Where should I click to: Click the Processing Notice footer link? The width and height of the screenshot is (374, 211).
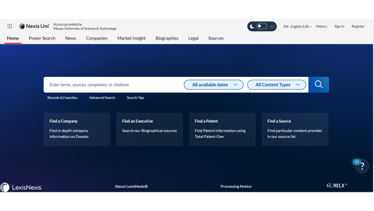click(x=236, y=186)
